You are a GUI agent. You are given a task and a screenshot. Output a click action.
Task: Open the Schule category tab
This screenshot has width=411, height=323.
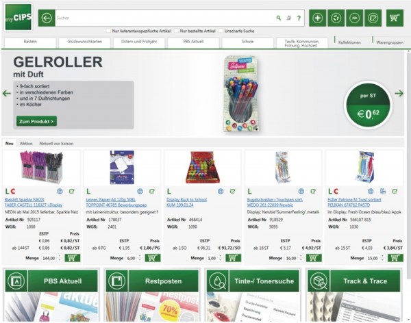247,42
